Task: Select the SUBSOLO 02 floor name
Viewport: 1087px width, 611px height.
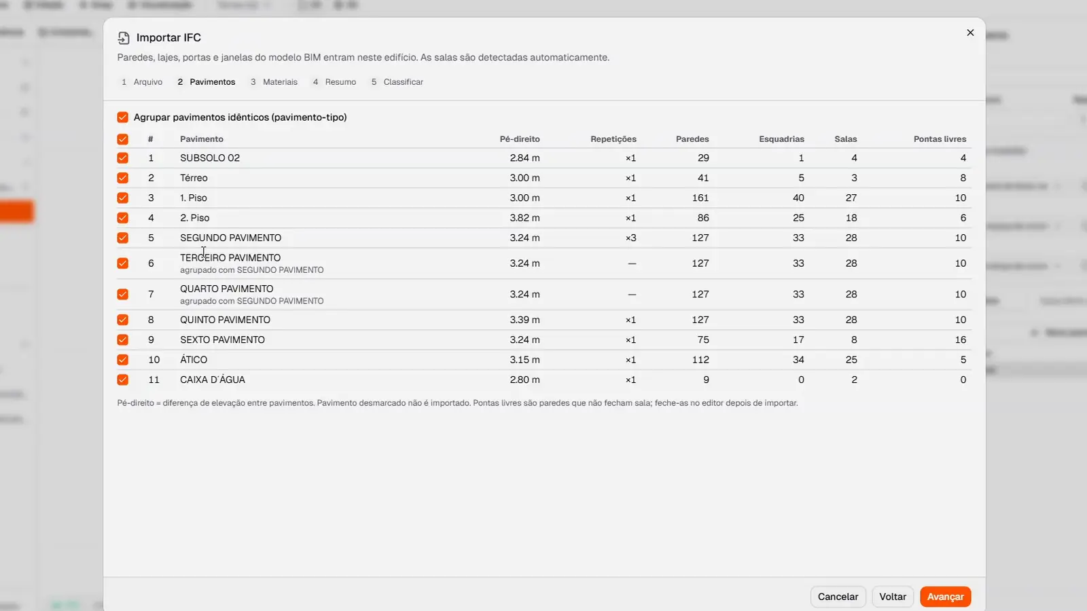Action: coord(210,158)
